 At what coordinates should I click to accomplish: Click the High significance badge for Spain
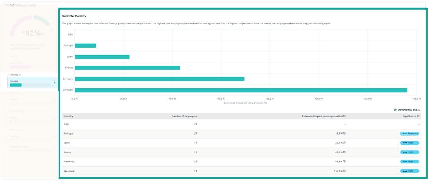tap(409, 142)
